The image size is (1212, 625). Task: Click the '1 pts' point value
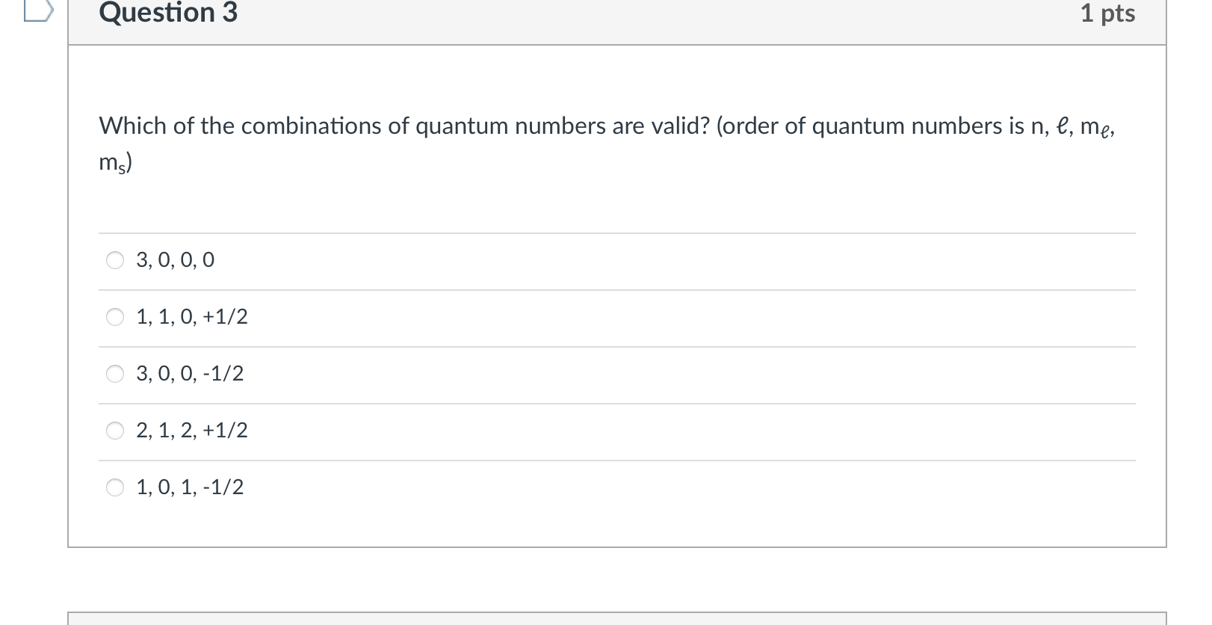1107,13
